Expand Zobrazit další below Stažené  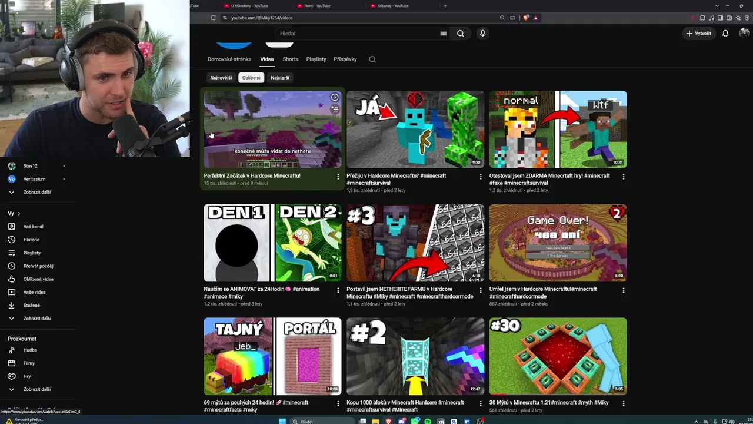pos(38,319)
